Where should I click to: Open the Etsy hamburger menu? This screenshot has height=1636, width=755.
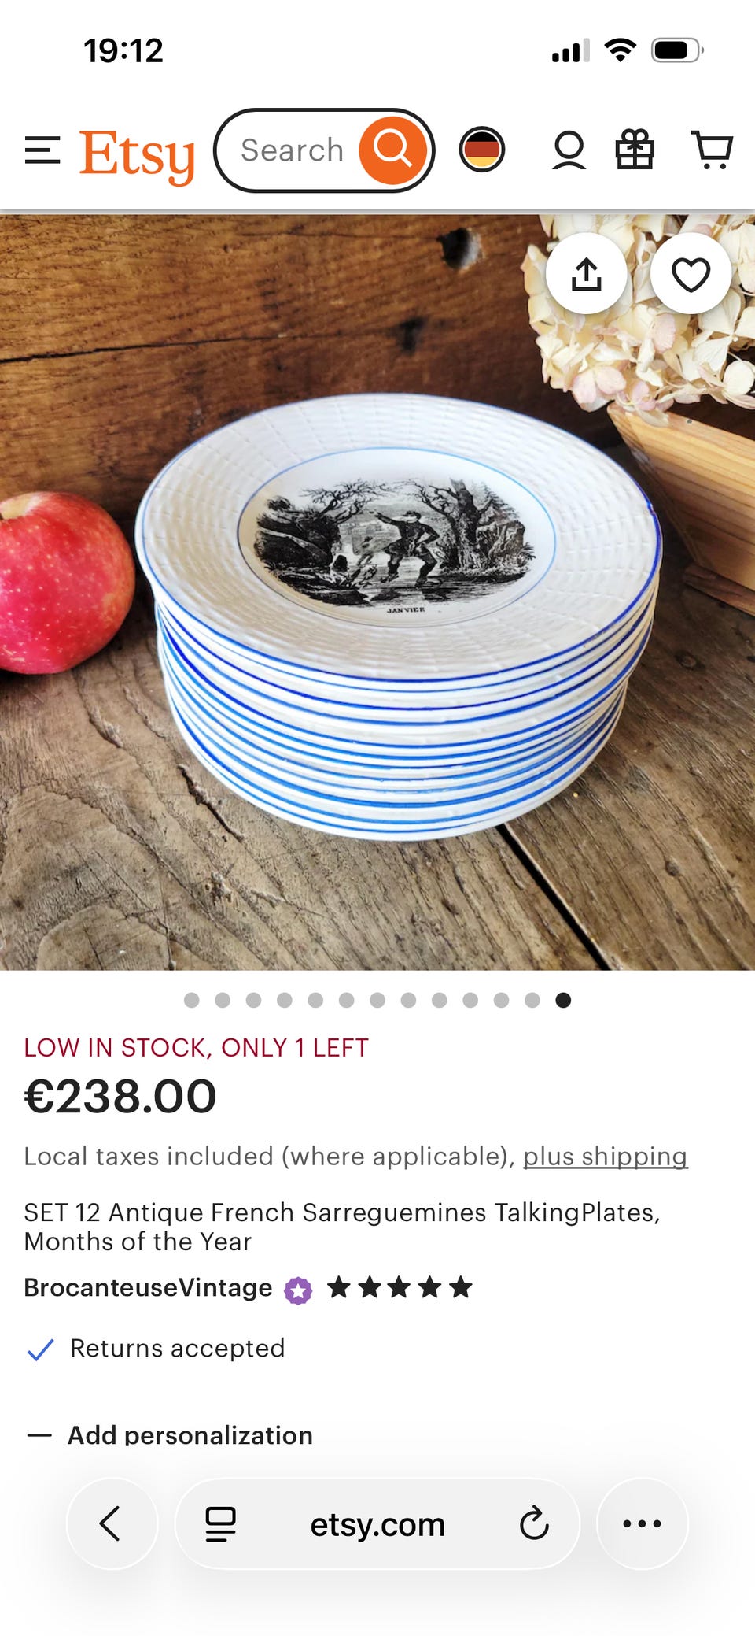point(42,150)
